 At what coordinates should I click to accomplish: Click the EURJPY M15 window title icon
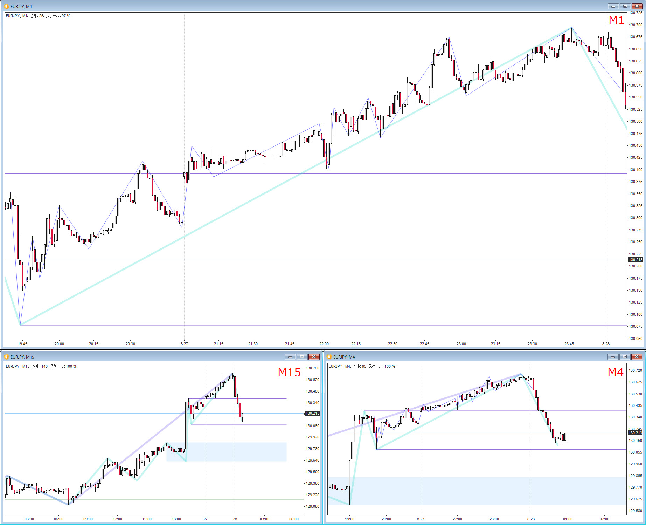click(x=6, y=357)
